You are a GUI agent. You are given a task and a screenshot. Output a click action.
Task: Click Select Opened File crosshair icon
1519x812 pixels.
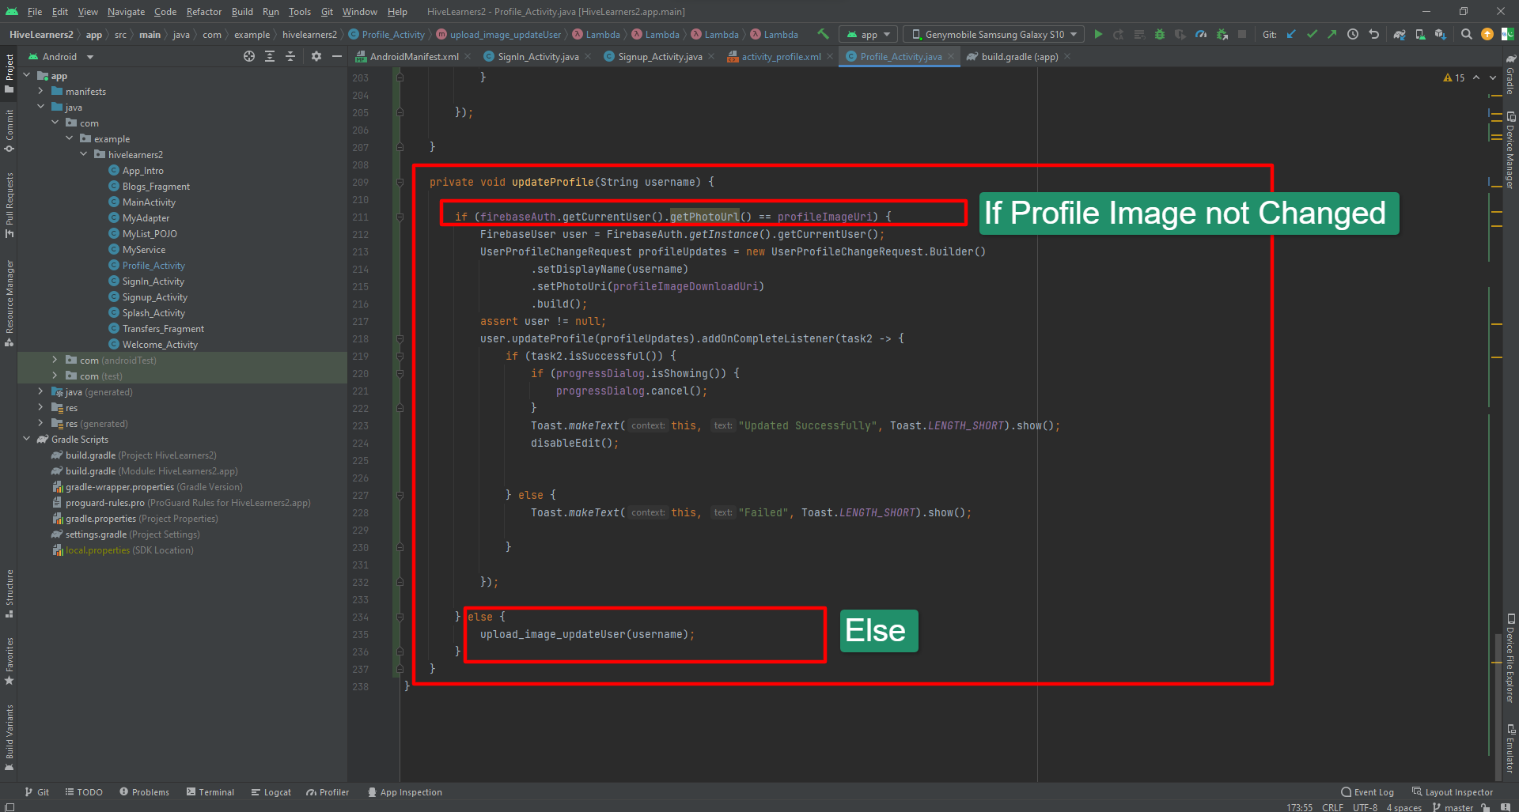point(249,56)
